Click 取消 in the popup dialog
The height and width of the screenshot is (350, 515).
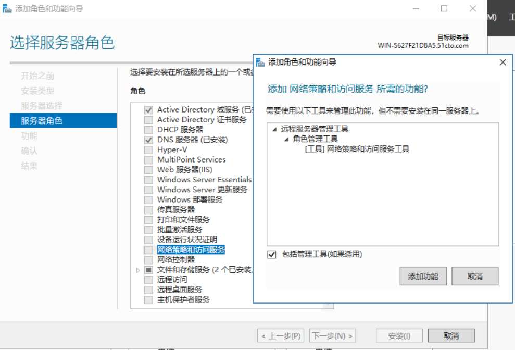[x=474, y=276]
